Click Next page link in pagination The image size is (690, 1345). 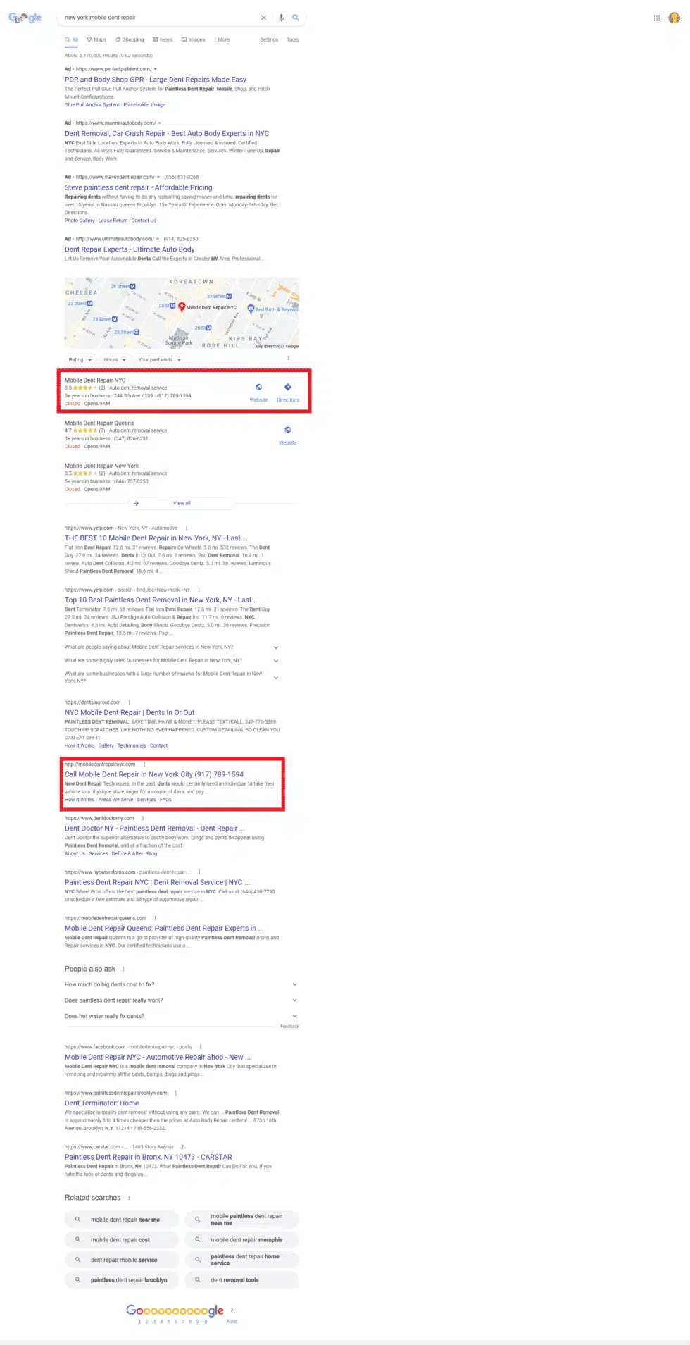pyautogui.click(x=232, y=1322)
